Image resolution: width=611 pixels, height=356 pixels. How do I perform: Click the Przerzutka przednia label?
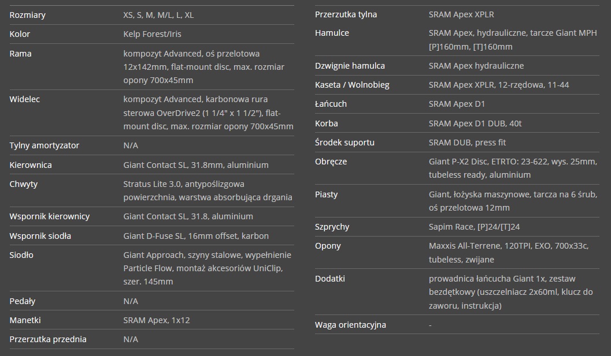(x=48, y=339)
